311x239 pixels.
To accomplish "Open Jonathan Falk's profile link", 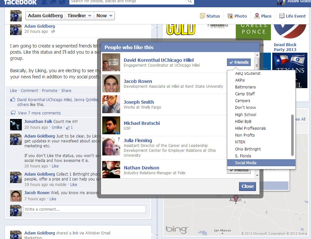I will pos(38,121).
